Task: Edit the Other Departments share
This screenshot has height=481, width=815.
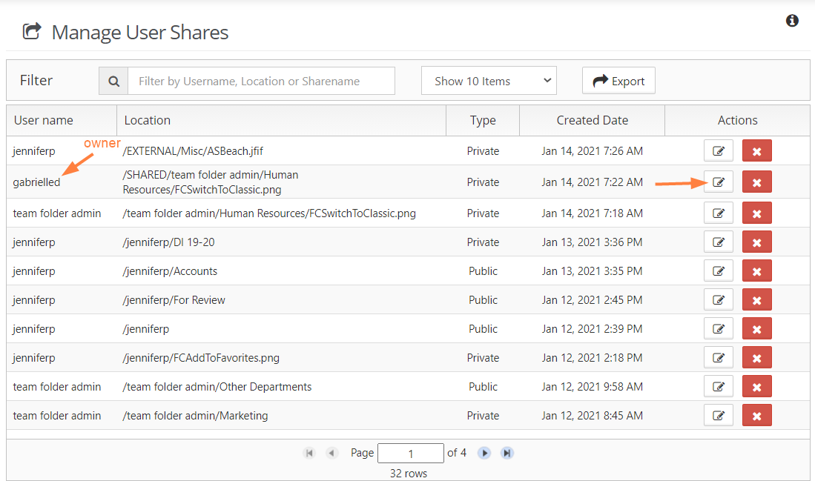Action: click(x=718, y=386)
